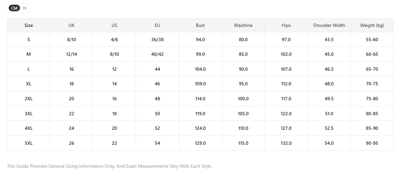This screenshot has width=398, height=175.
Task: Click the EU column header
Action: (x=157, y=25)
